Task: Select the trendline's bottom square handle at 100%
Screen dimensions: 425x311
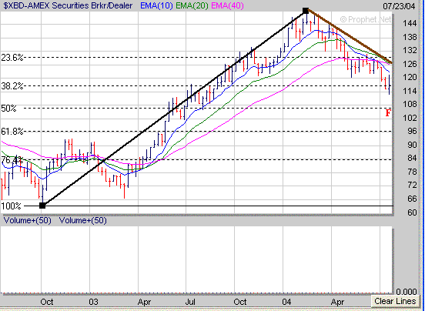Action: 42,206
